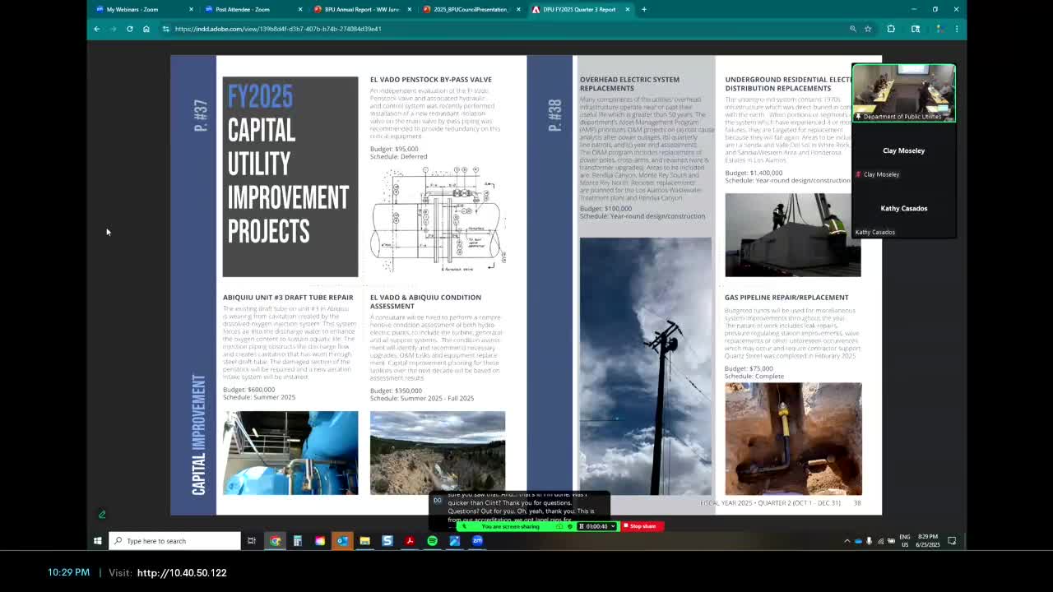Image resolution: width=1053 pixels, height=592 pixels.
Task: Click the El Vado Penstock By-Pass Valve diagram
Action: coord(438,219)
